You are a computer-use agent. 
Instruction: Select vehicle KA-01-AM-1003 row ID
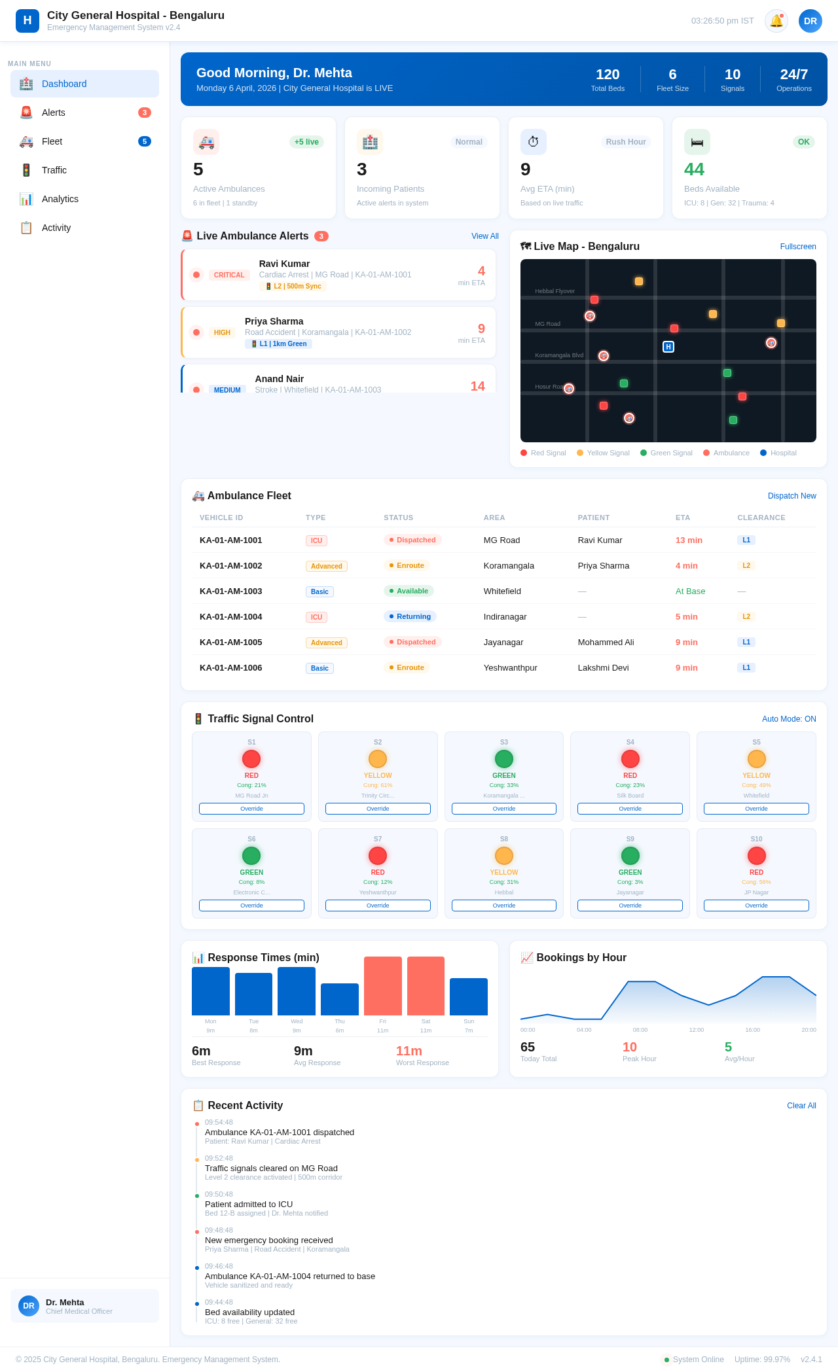click(231, 591)
